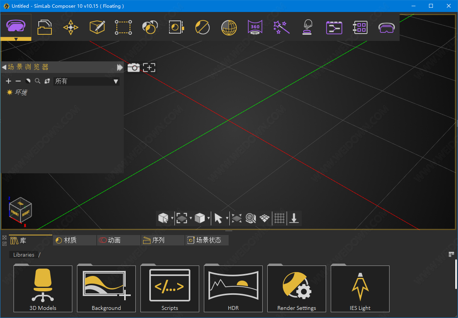Expand the workbench dropdown arrow under VR icon
Screen dimensions: 458x318
[16, 39]
